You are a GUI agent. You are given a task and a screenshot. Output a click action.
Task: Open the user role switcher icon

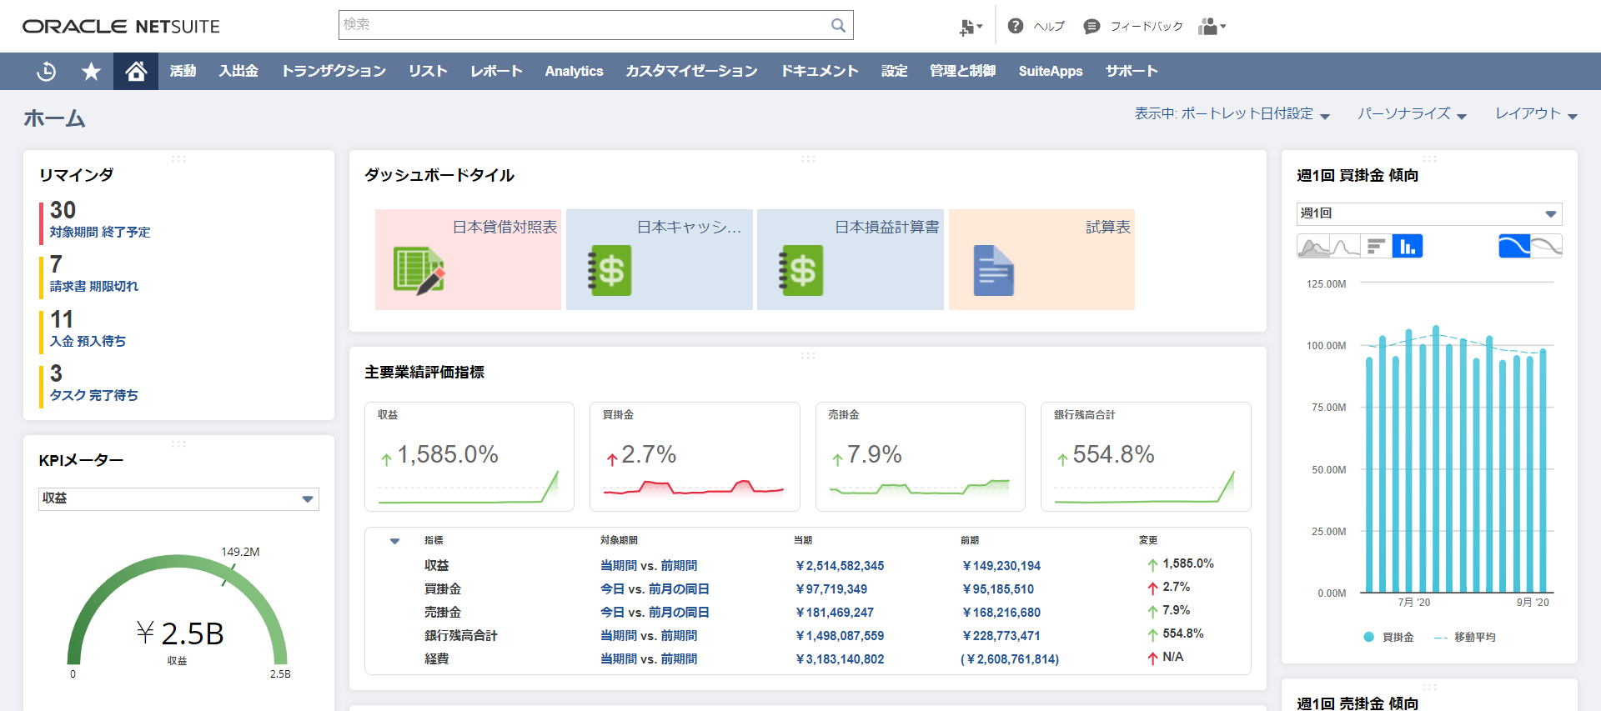1212,27
